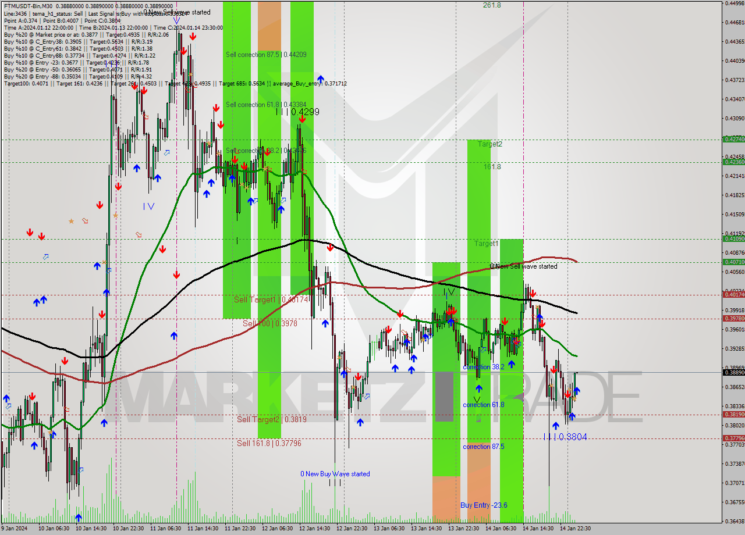The width and height of the screenshot is (745, 535).
Task: Click the green 0.40710 price tag
Action: point(733,262)
